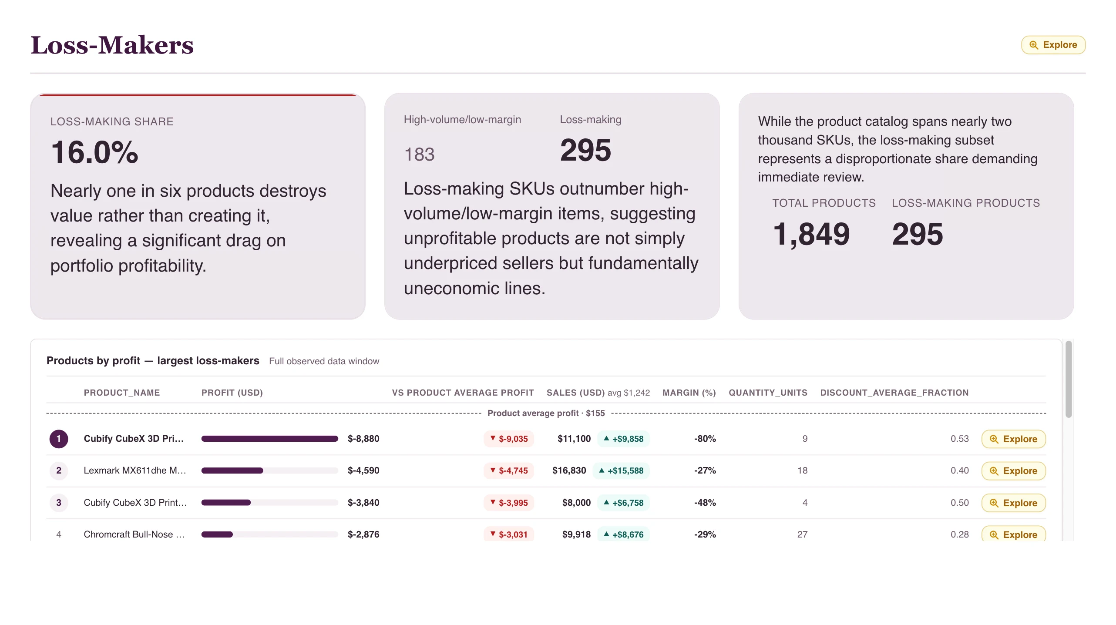The width and height of the screenshot is (1116, 625).
Task: Click the red $-3,995 decrease chip
Action: 508,503
